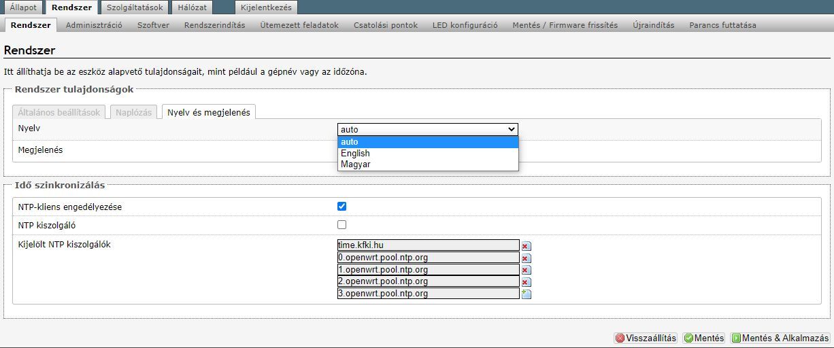Select the Nyelv és megjelenés tab
834x348 pixels.
208,112
